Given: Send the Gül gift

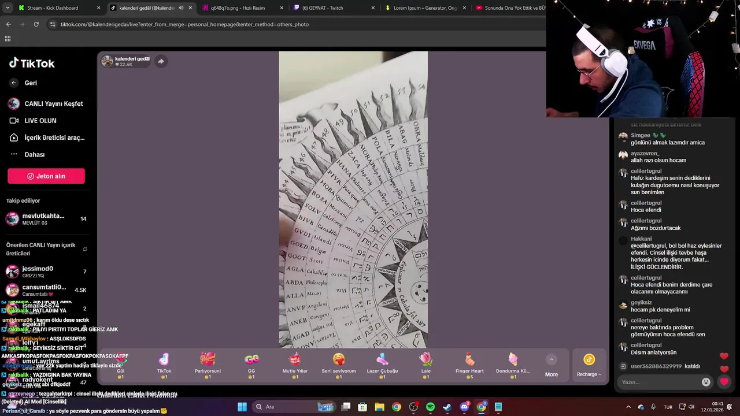Looking at the screenshot, I should (x=121, y=365).
